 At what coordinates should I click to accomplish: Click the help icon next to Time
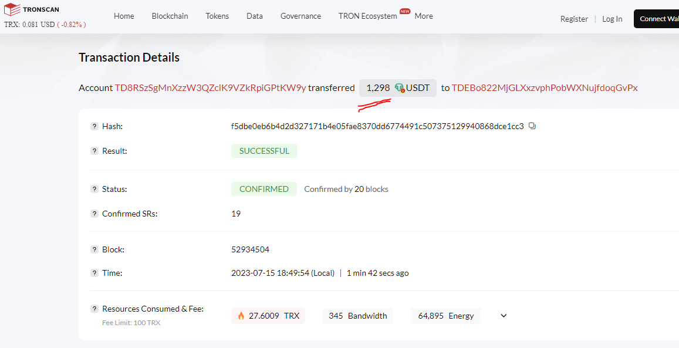point(94,273)
